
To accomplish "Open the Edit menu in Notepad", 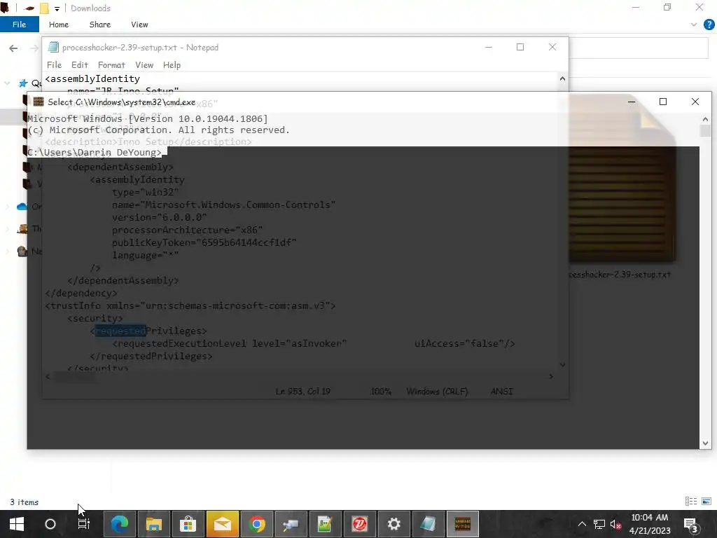I will tap(80, 65).
